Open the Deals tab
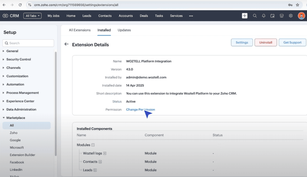 (144, 16)
